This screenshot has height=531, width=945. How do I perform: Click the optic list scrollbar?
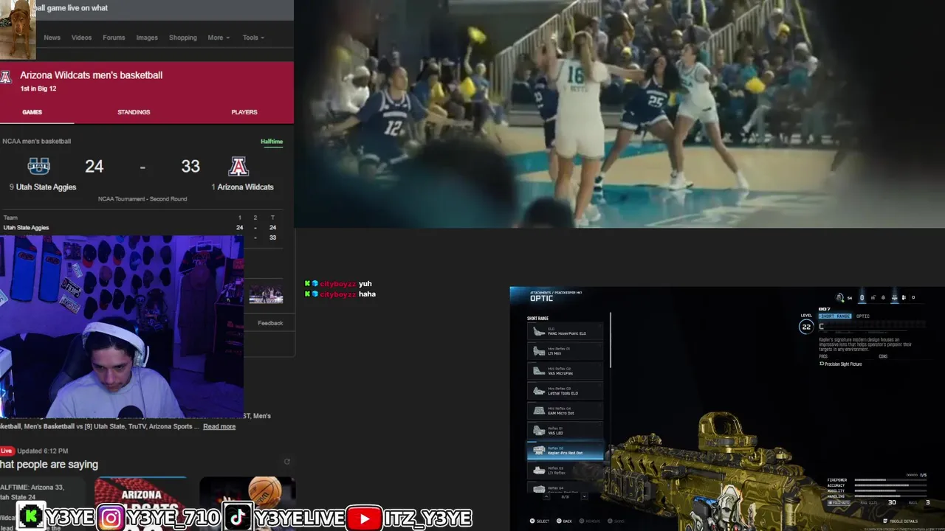(611, 341)
